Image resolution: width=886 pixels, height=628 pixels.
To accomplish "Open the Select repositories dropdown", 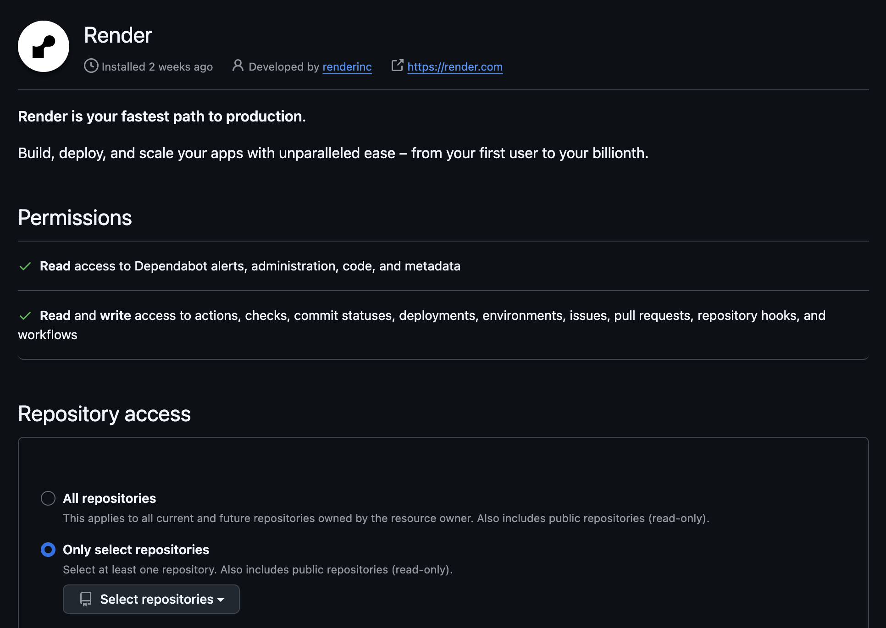I will coord(151,599).
